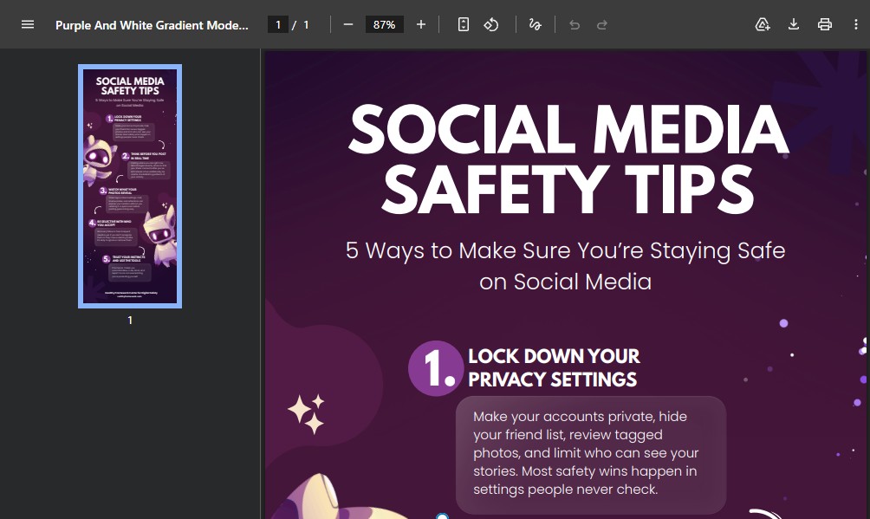Toggle the sidebar menu hamburger icon
The height and width of the screenshot is (519, 870).
pyautogui.click(x=28, y=24)
